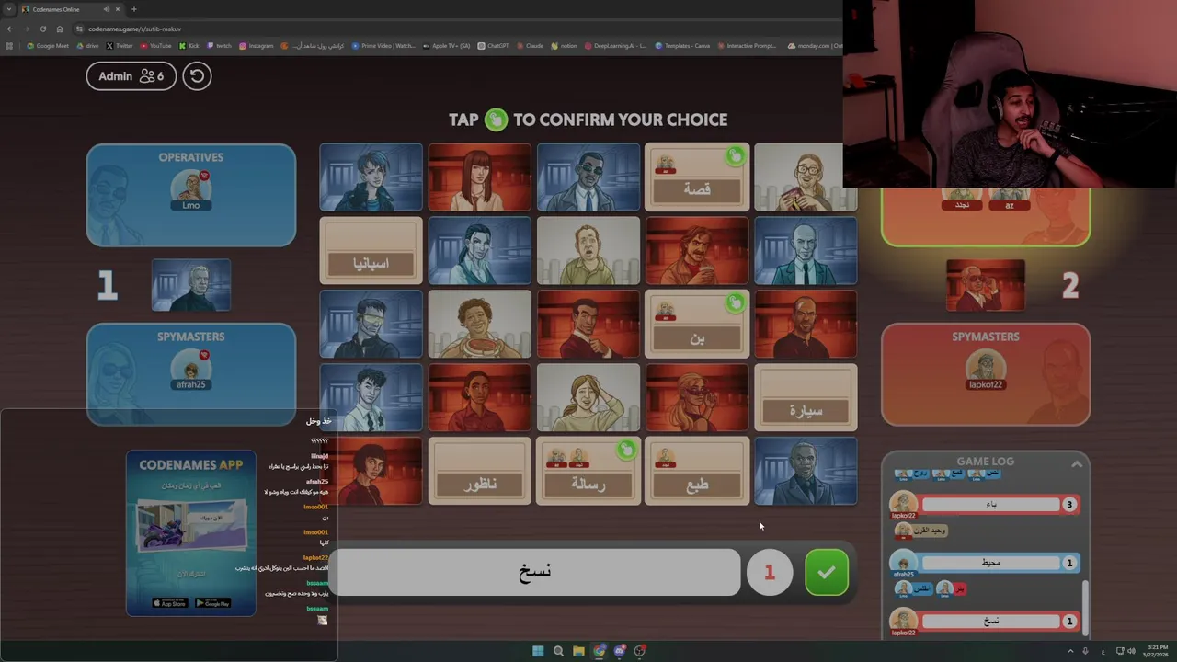Select the سيارة word card
Image resolution: width=1177 pixels, height=662 pixels.
click(x=806, y=398)
